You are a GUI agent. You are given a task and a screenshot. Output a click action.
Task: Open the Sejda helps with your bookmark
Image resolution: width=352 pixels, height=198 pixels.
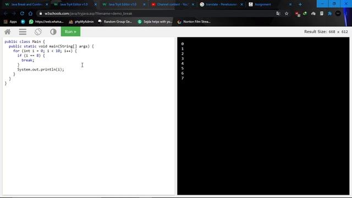(x=155, y=21)
